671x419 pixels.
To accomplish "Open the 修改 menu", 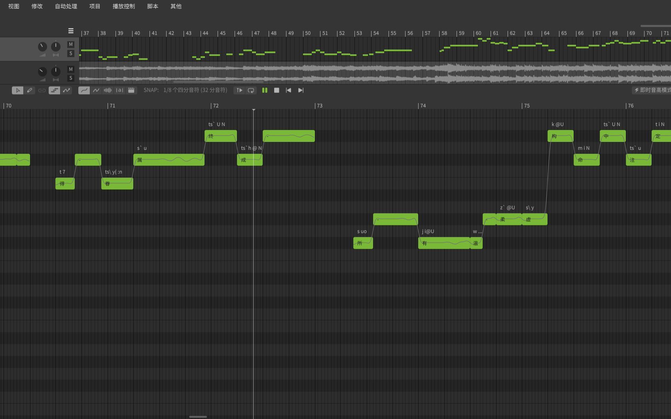I will (x=37, y=6).
